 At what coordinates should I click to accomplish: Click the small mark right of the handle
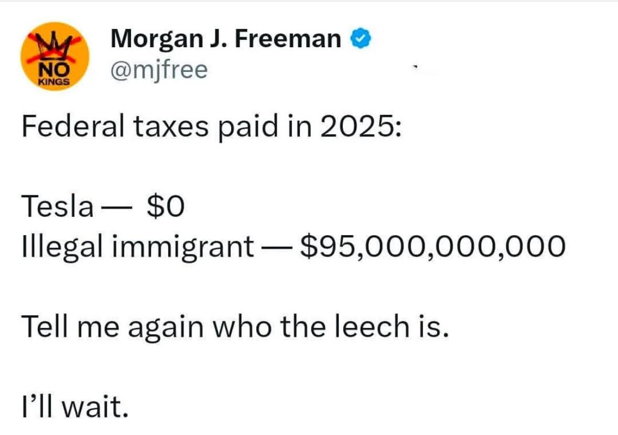415,68
